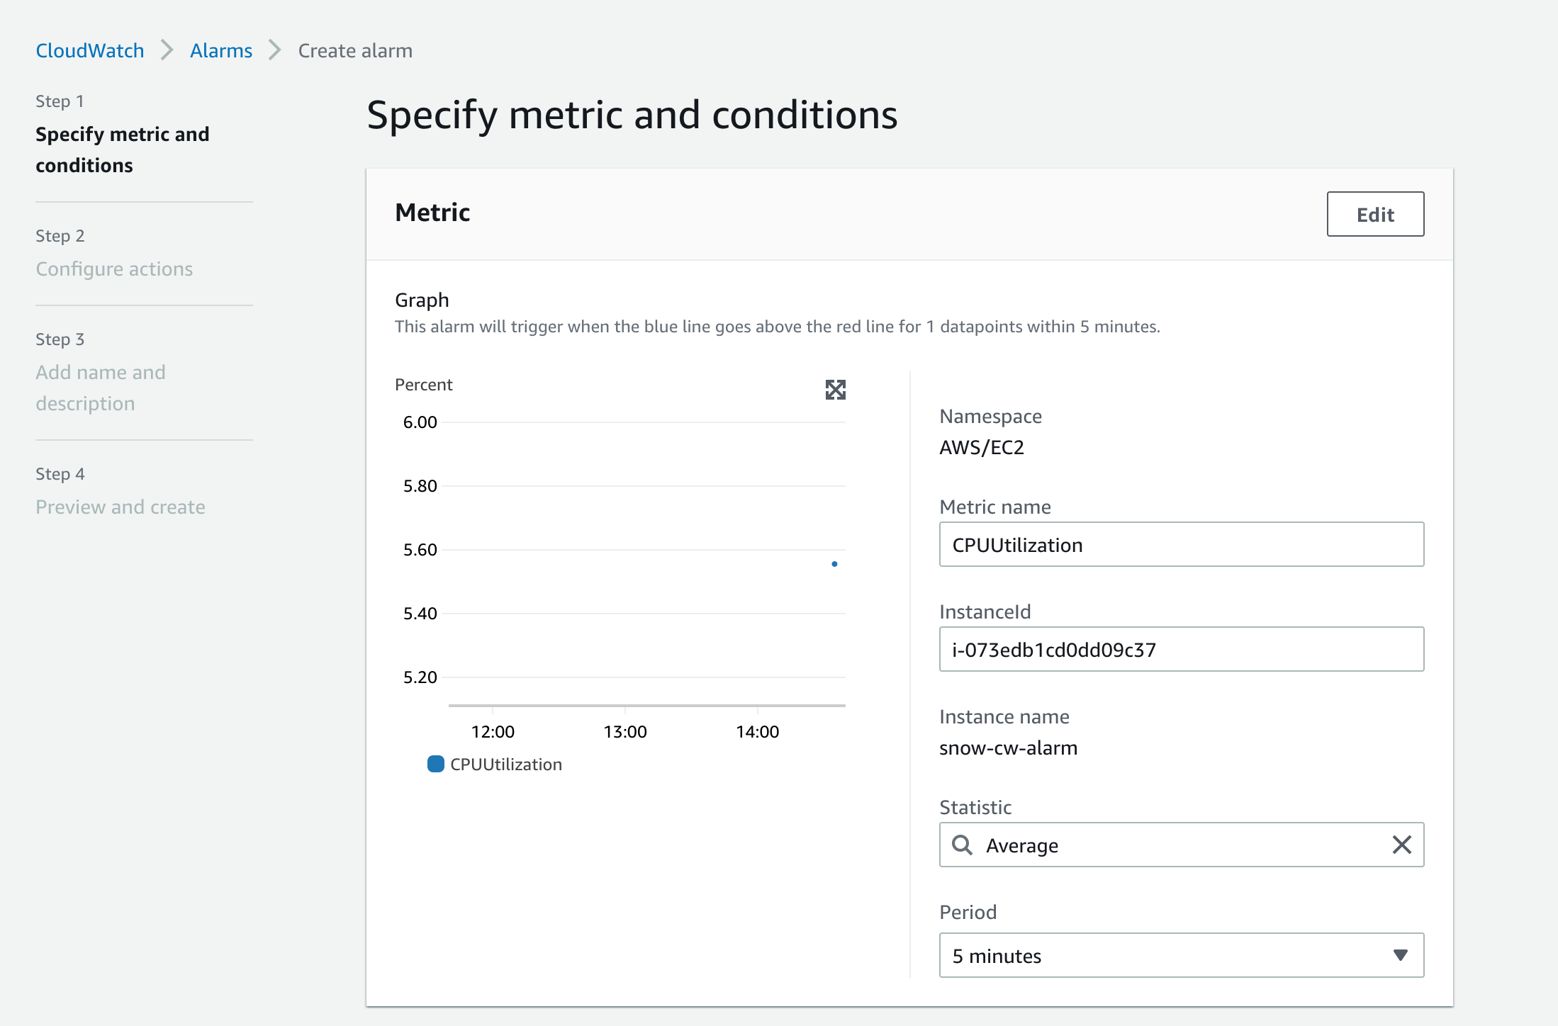Image resolution: width=1558 pixels, height=1026 pixels.
Task: Select Step 3 Add name and description
Action: pyautogui.click(x=101, y=387)
